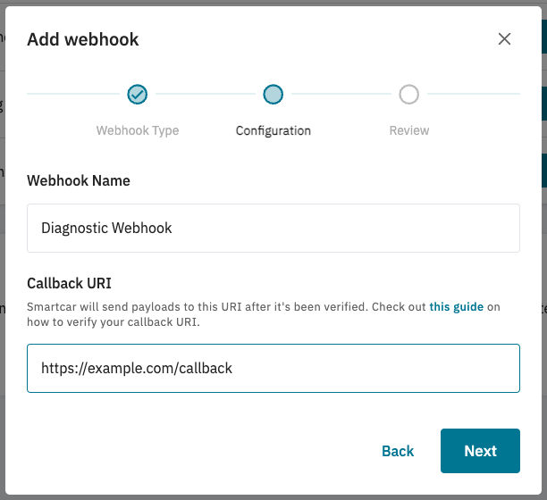The height and width of the screenshot is (500, 547).
Task: Close the Add webhook dialog
Action: 504,39
